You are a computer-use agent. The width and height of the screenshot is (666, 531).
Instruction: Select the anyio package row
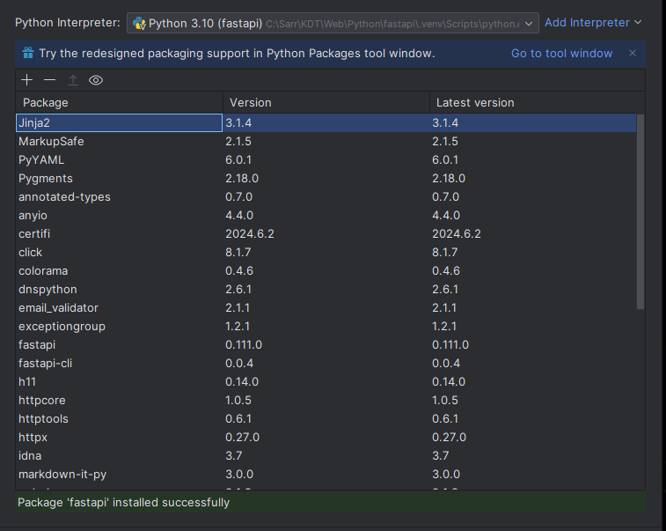pyautogui.click(x=326, y=215)
